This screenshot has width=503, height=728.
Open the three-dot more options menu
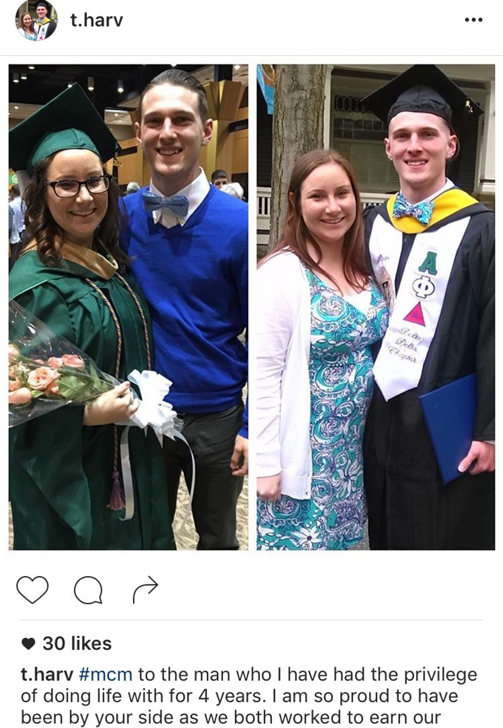(x=473, y=20)
